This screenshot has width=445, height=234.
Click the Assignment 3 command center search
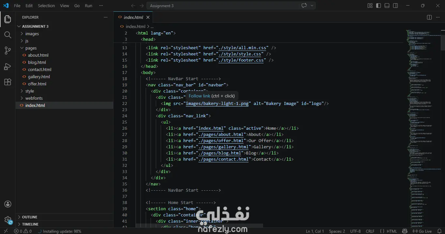click(223, 6)
